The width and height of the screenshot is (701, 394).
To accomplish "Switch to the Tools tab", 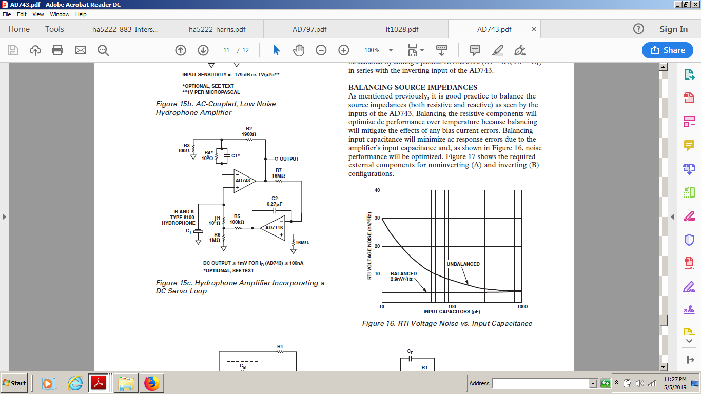I will pyautogui.click(x=54, y=29).
